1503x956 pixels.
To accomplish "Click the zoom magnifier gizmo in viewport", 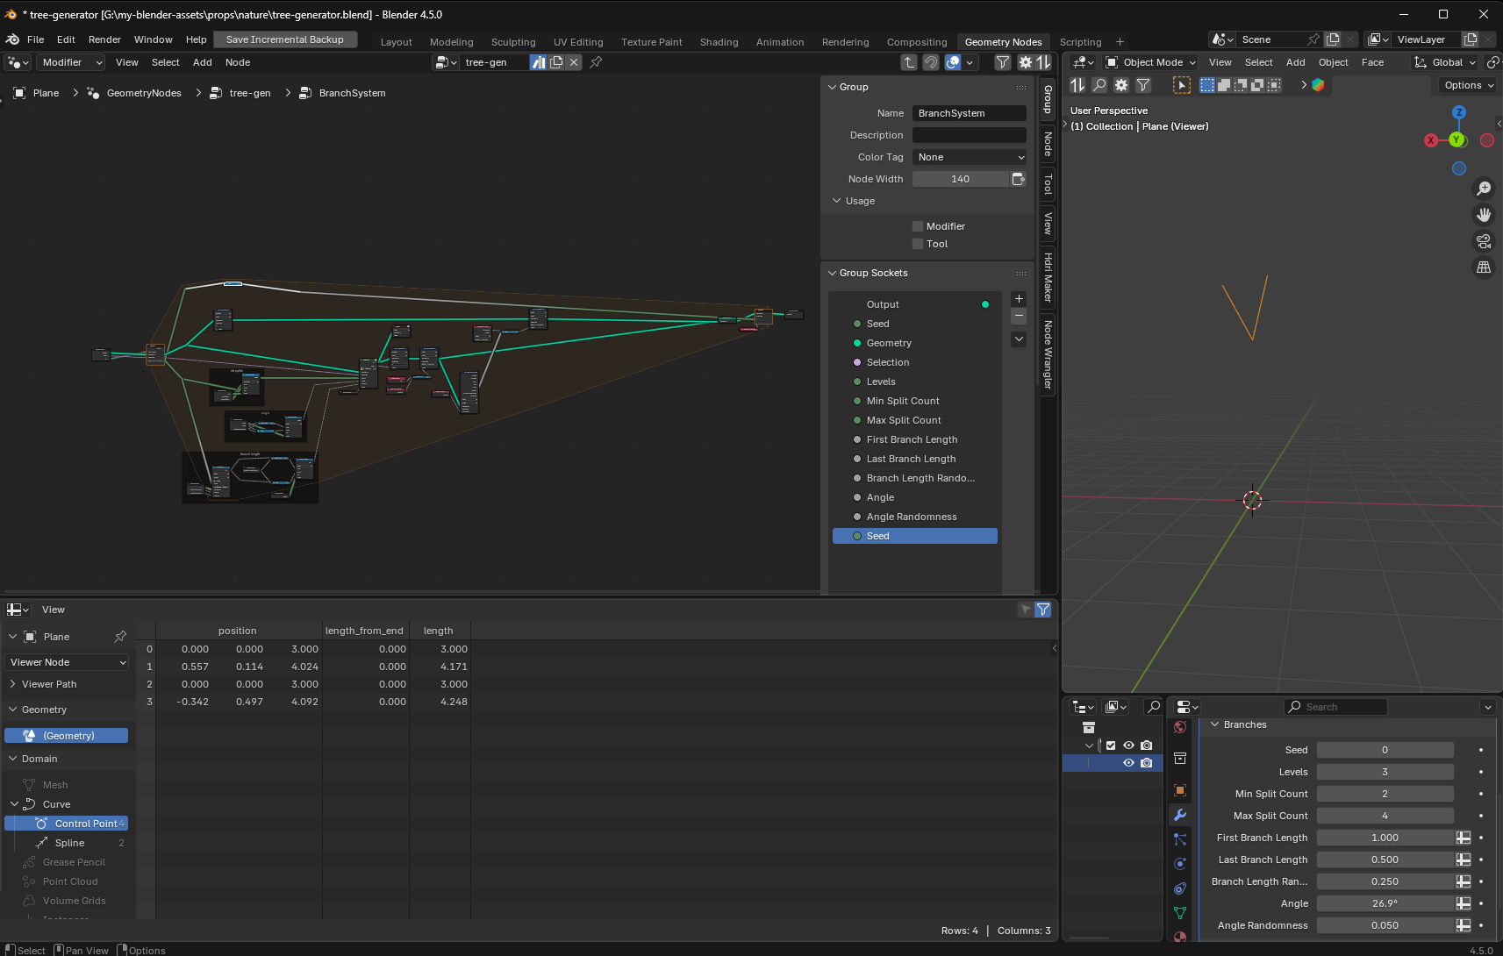I will point(1484,189).
